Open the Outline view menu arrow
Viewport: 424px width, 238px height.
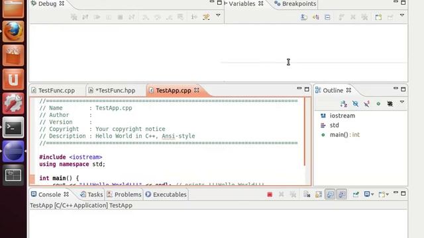pos(402,102)
